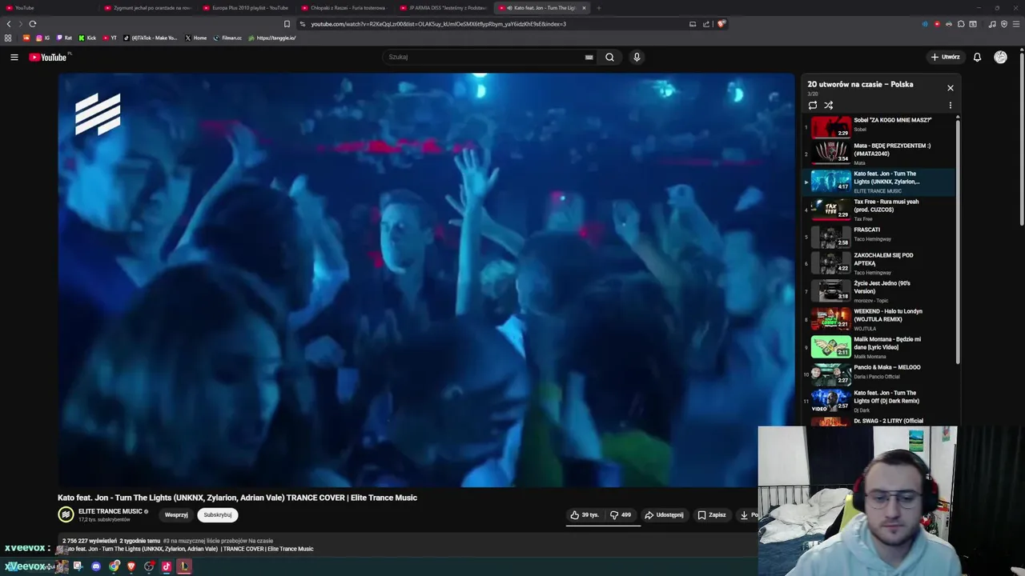Screen dimensions: 1025x576
Task: Open the X Home bookmark
Action: click(x=195, y=38)
